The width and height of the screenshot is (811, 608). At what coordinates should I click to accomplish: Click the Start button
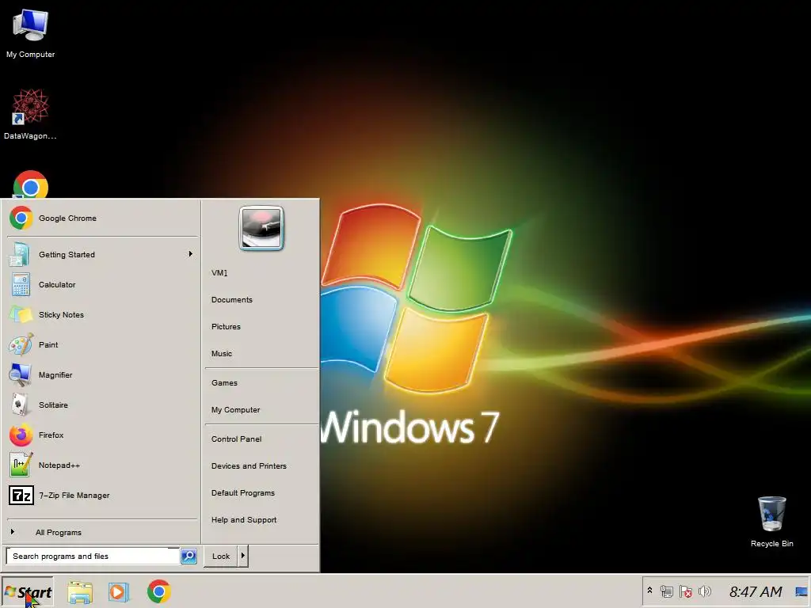[x=28, y=592]
